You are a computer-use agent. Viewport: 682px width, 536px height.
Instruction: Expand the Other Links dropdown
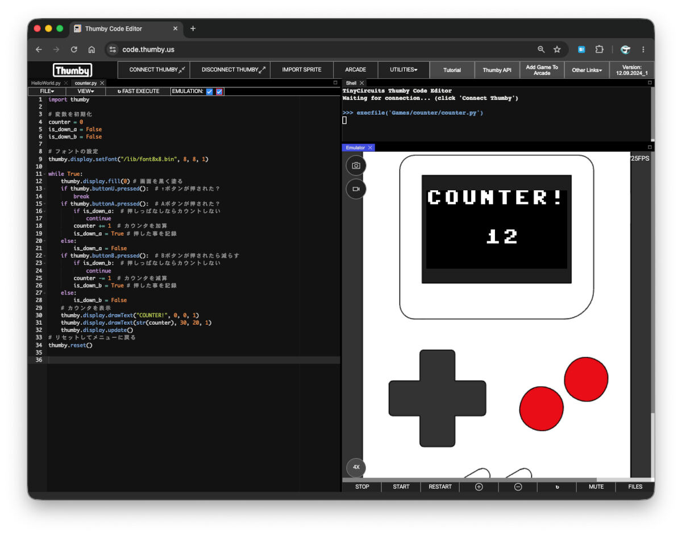pyautogui.click(x=587, y=70)
